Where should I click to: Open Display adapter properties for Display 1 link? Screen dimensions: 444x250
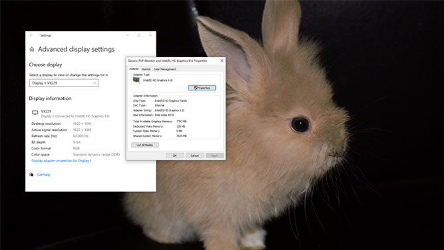point(61,161)
